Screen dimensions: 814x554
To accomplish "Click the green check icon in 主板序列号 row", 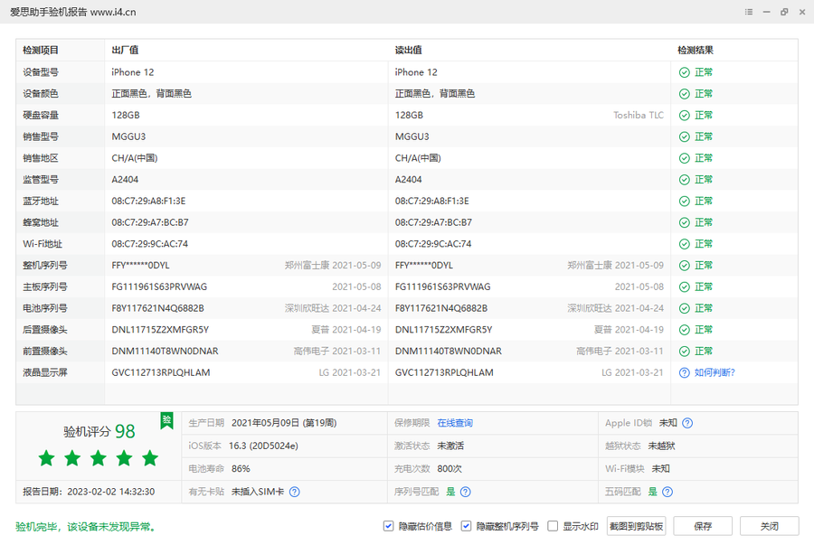I will (x=685, y=286).
